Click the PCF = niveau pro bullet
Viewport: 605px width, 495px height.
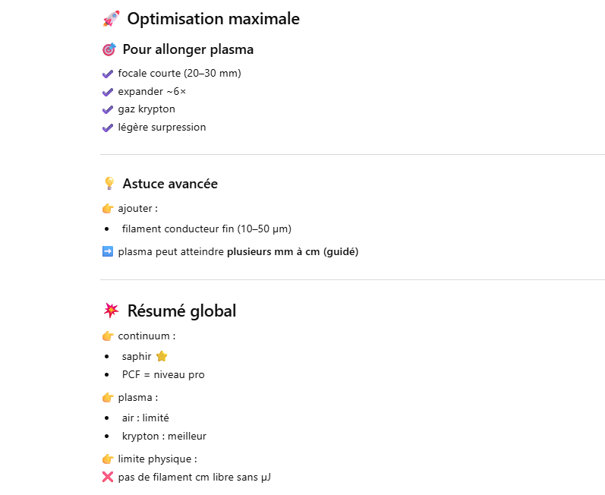point(163,374)
